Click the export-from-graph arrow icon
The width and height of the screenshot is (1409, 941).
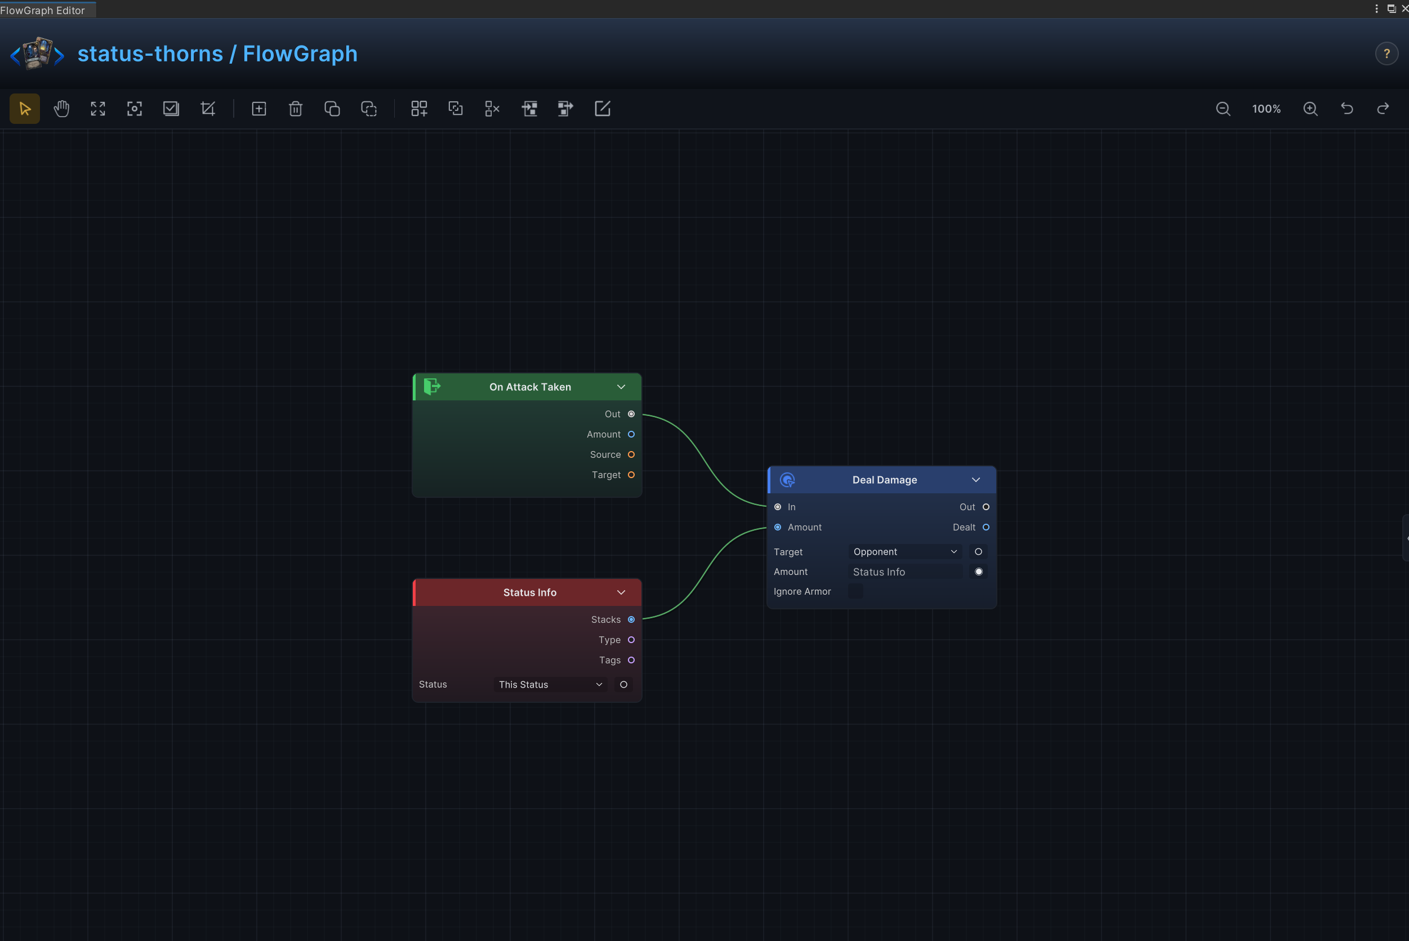point(565,109)
